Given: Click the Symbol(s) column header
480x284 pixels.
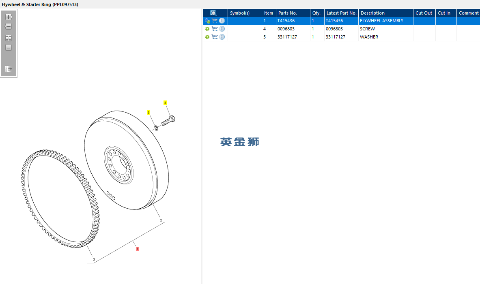Looking at the screenshot, I should coord(245,13).
